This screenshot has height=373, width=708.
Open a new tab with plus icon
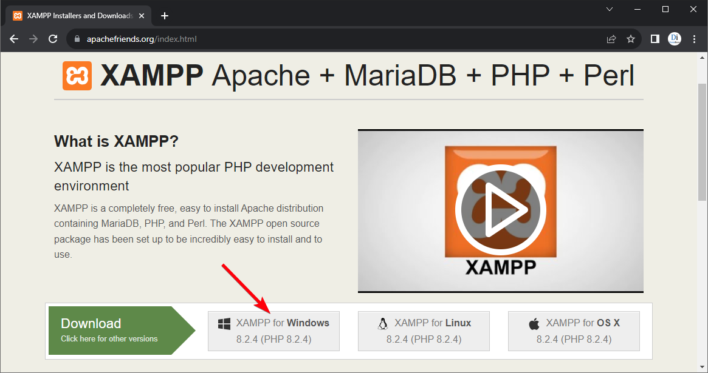pyautogui.click(x=165, y=16)
